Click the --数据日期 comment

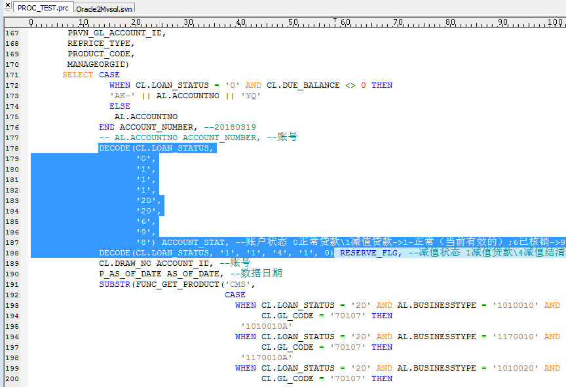coord(256,274)
